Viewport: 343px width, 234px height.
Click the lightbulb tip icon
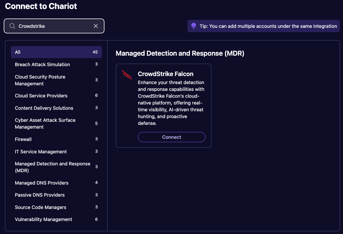point(194,26)
